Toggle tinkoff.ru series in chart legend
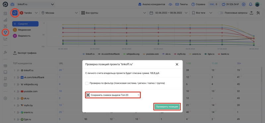Image resolution: width=265 pixels, height=123 pixels. coord(88,54)
